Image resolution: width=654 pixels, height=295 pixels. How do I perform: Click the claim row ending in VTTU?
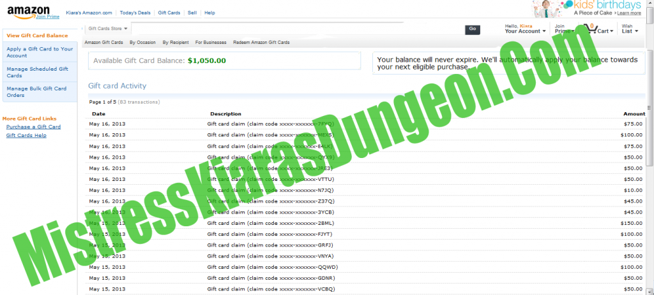[366, 179]
